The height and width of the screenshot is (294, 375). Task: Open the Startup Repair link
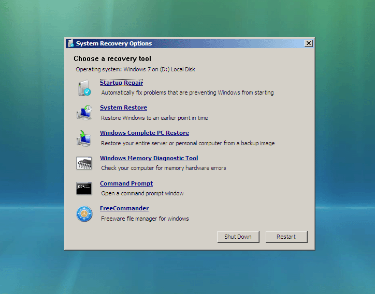click(121, 83)
